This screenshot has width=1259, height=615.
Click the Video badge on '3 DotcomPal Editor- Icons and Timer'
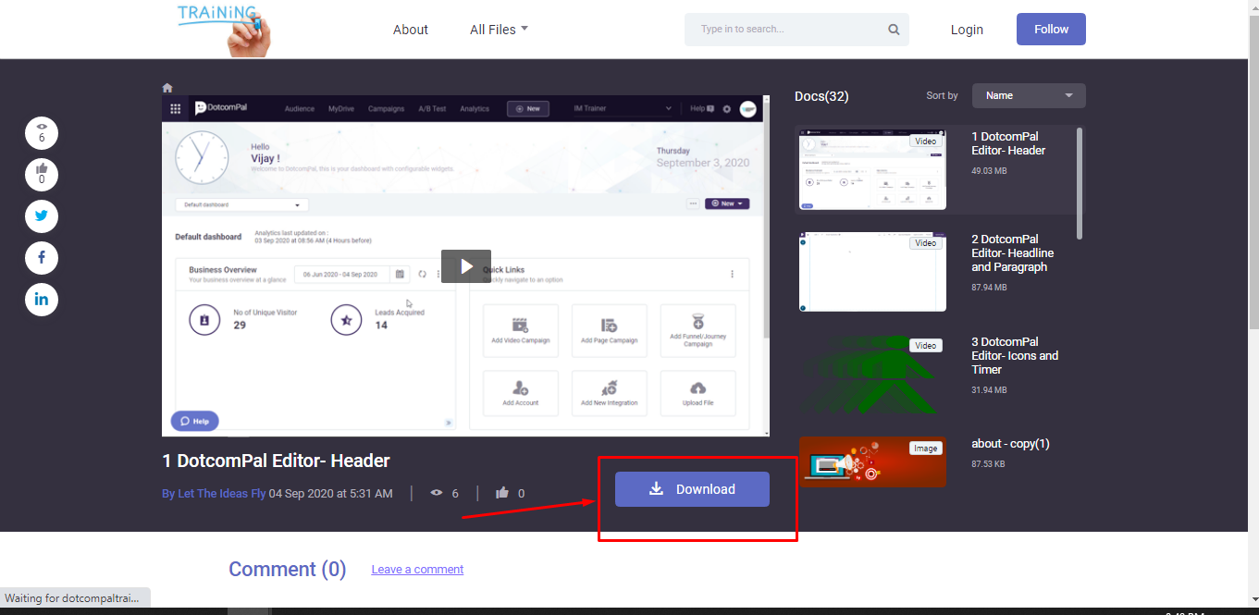click(925, 346)
